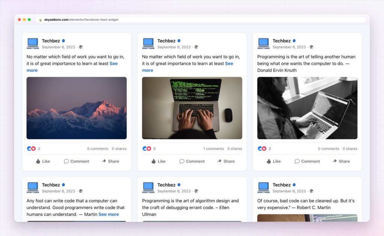Open the pink mountain range photo
Screen dimensions: 384x236
pos(76,108)
